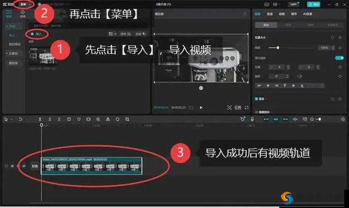Select the imported video thumbnail in media panel
The width and height of the screenshot is (349, 208).
click(43, 56)
